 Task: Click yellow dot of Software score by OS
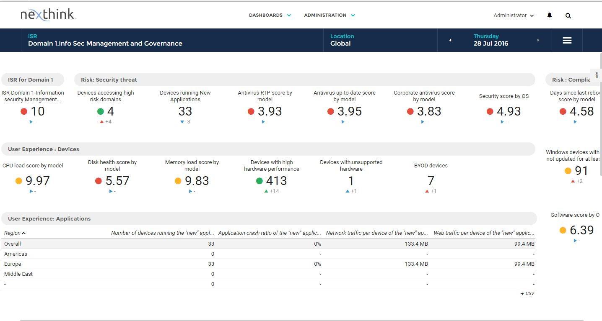pyautogui.click(x=563, y=230)
